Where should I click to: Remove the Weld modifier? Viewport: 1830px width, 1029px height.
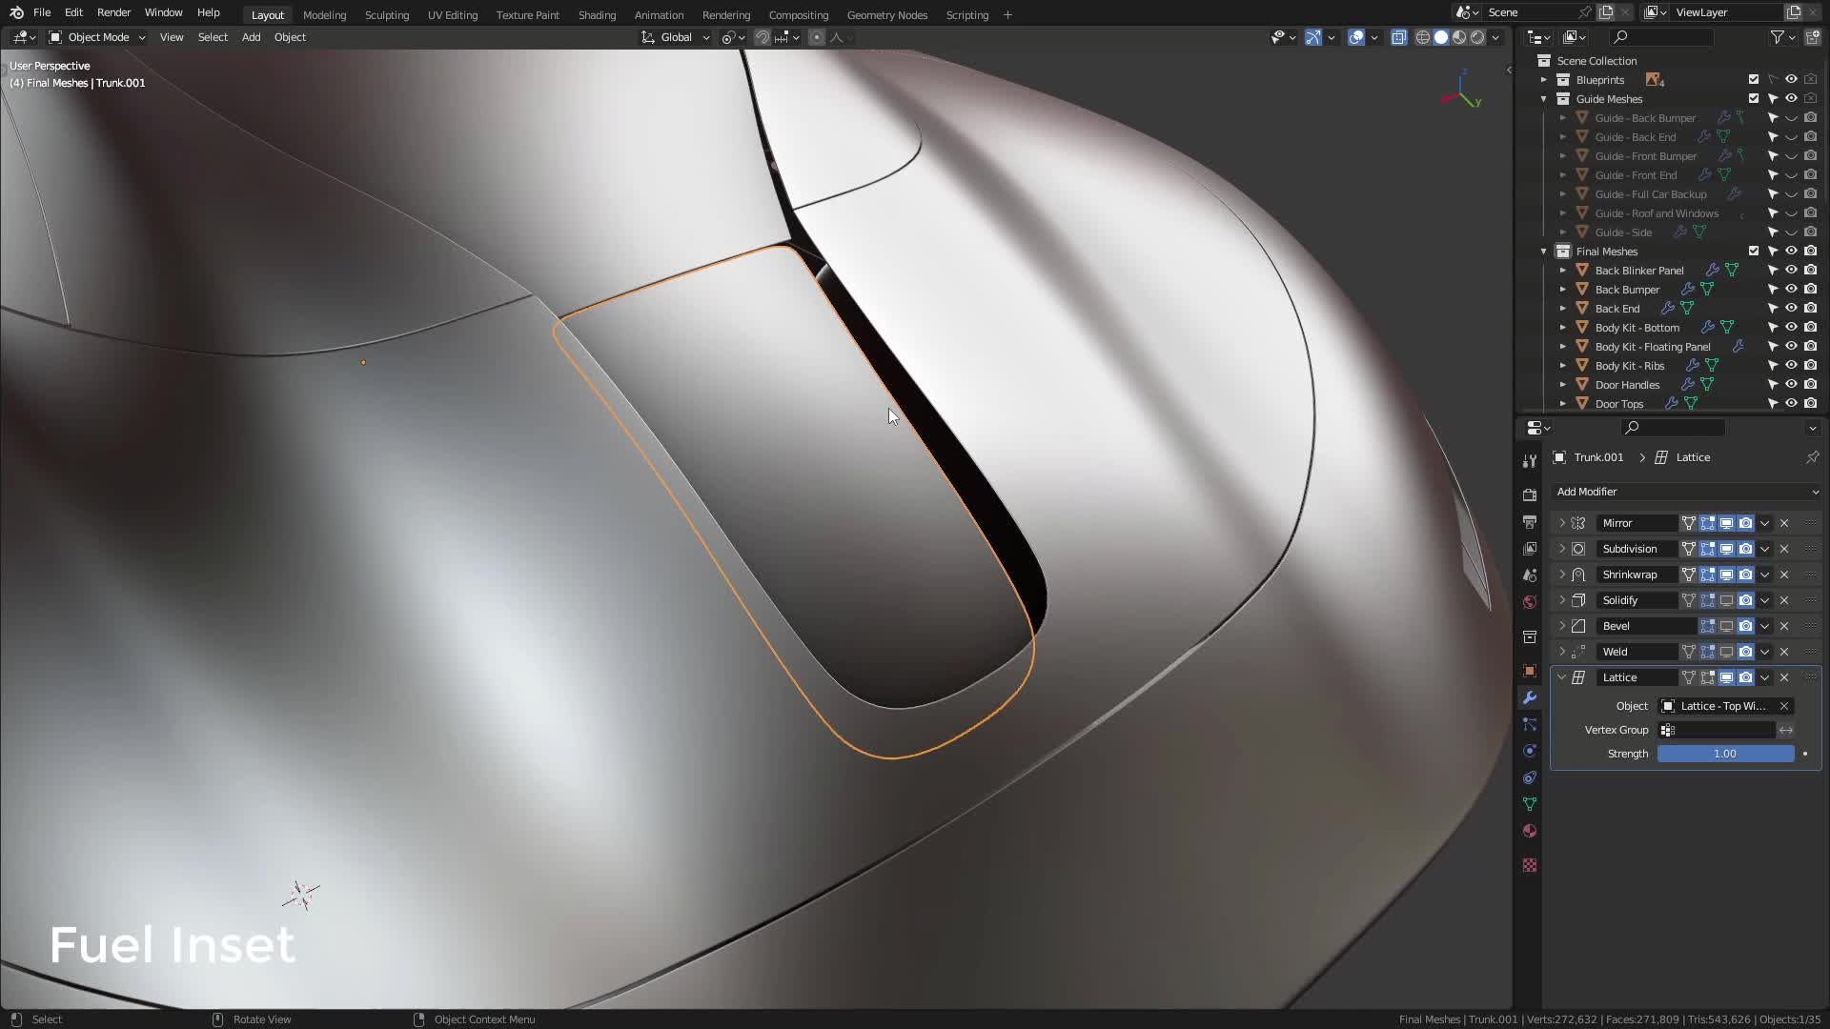click(1784, 652)
